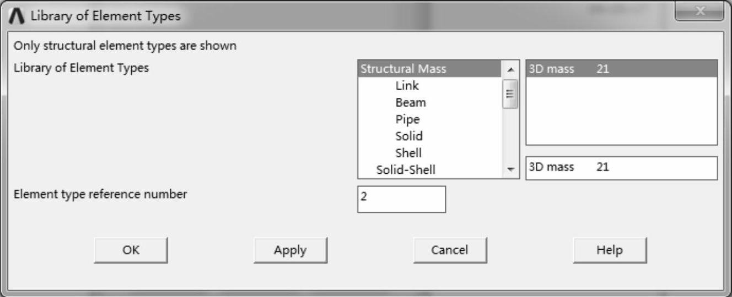Click Apply to add element type
The height and width of the screenshot is (297, 732).
coord(290,250)
